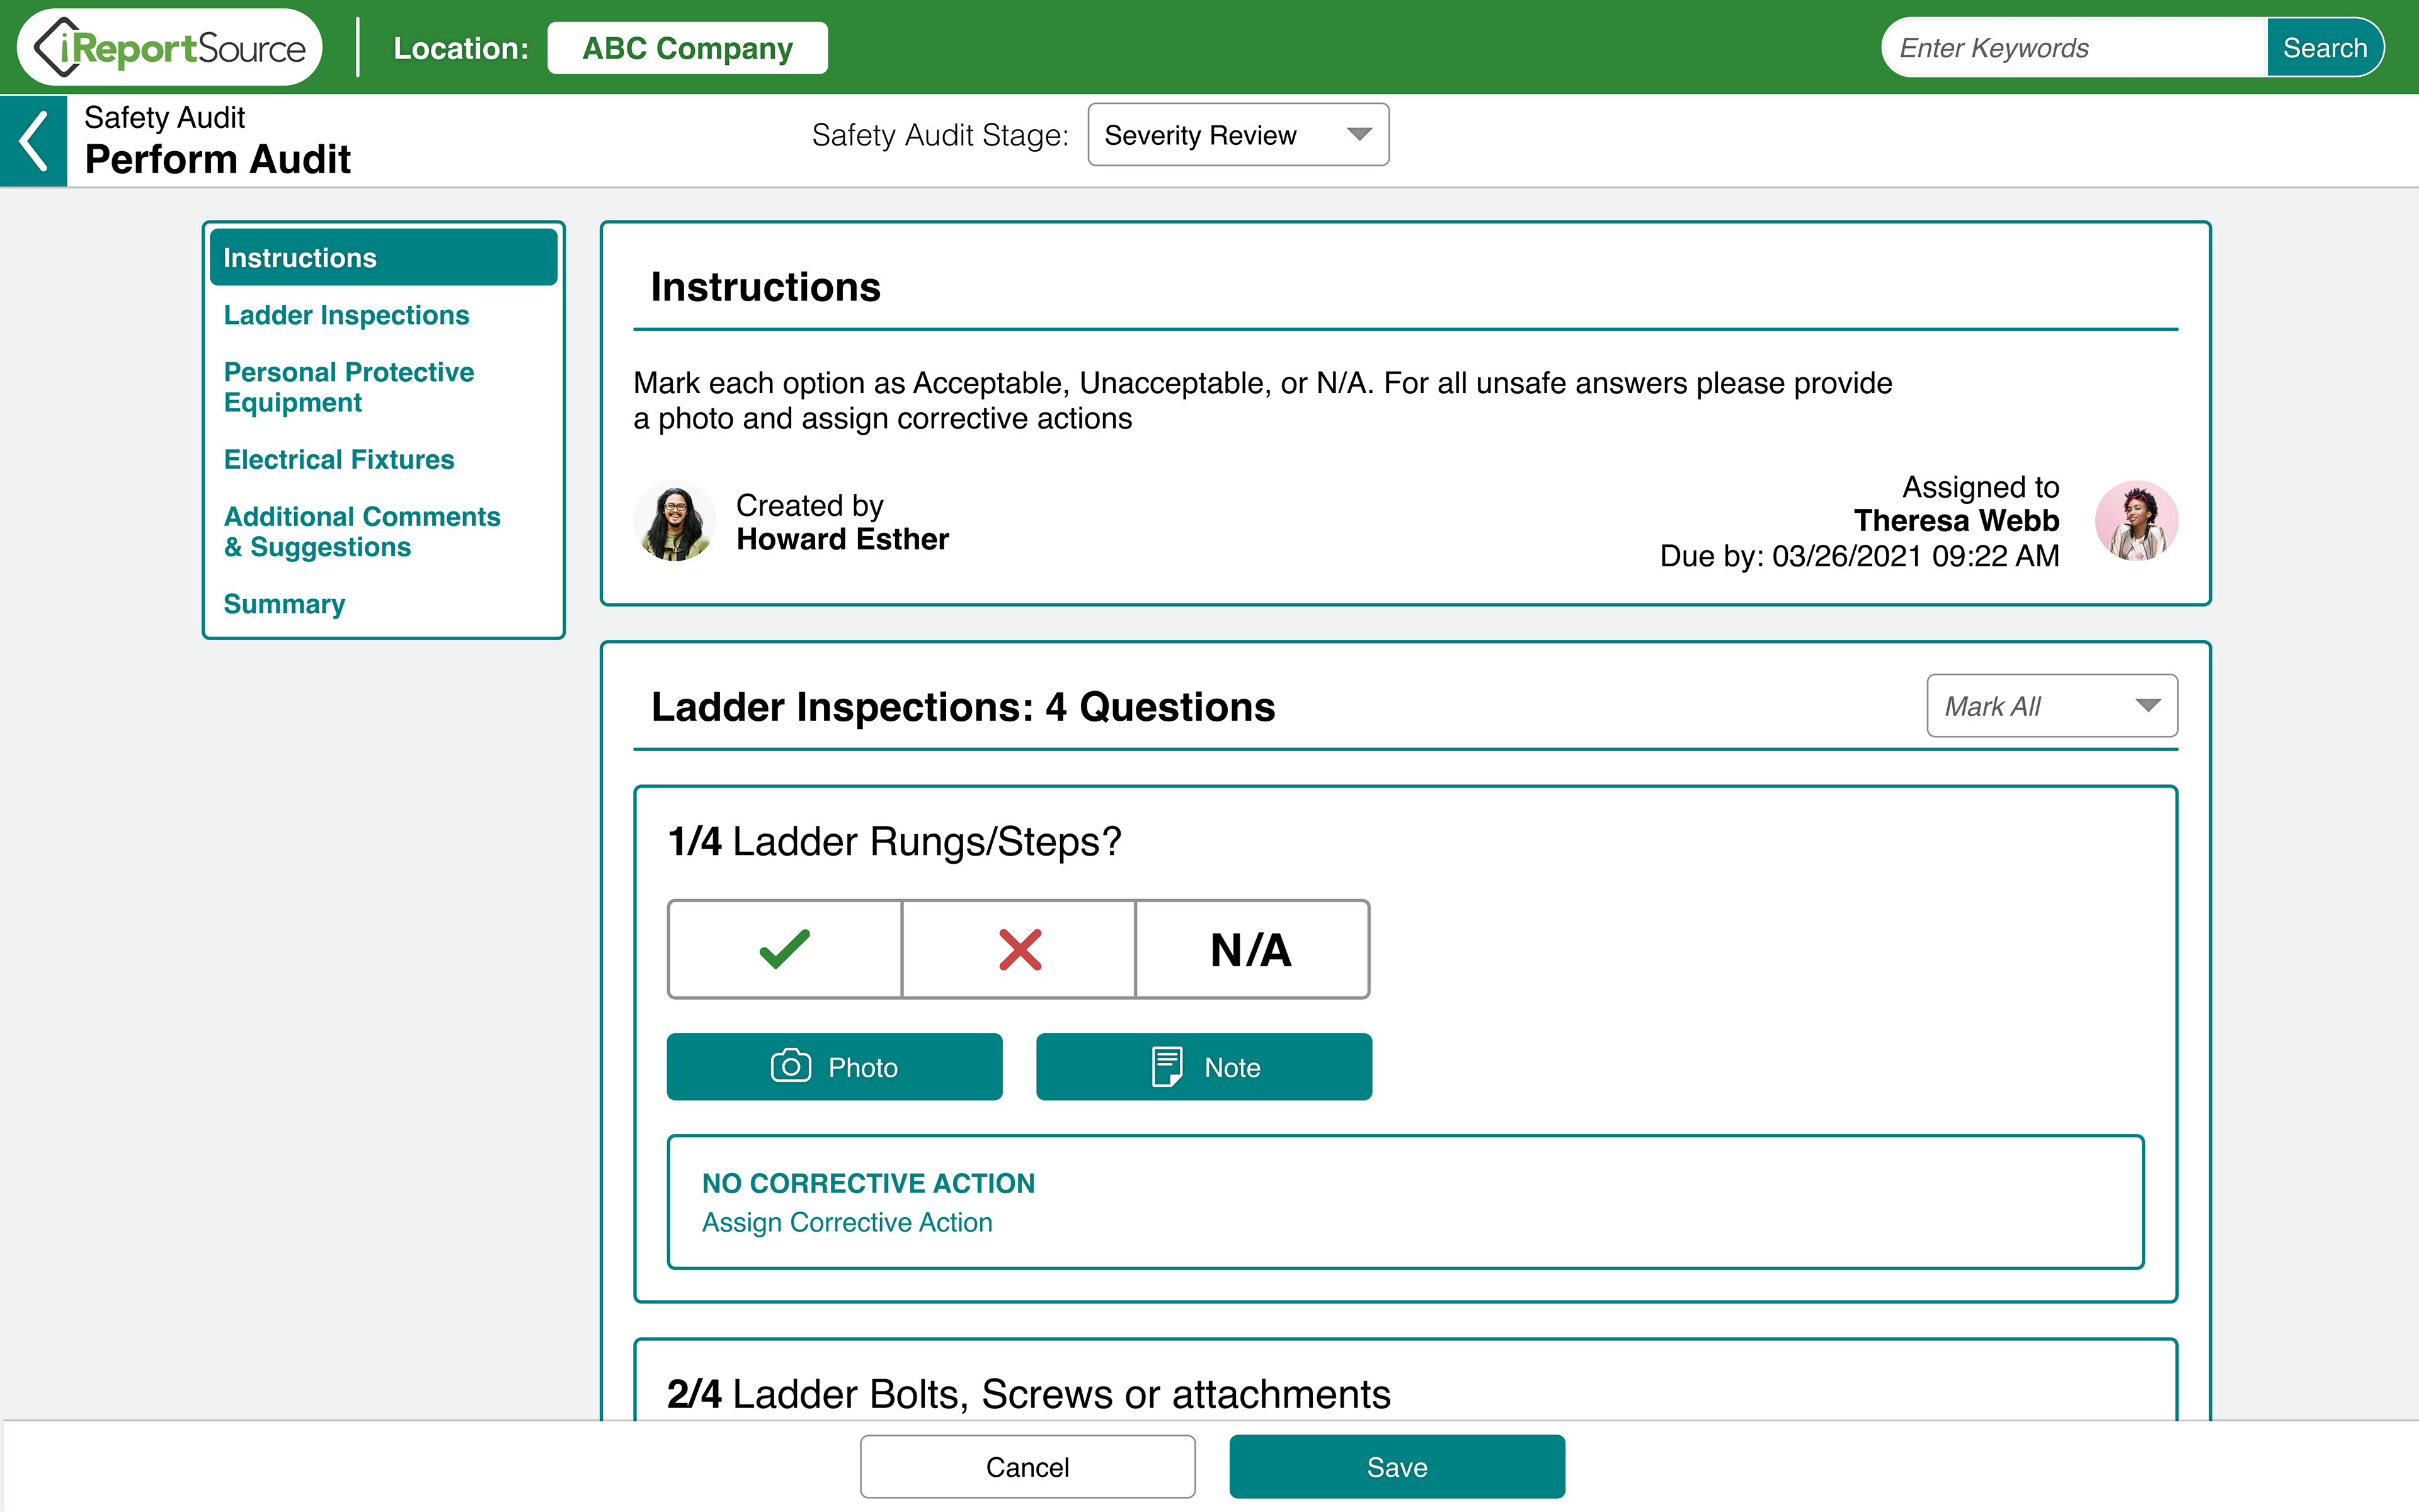Open the Electrical Fixtures section

point(339,459)
